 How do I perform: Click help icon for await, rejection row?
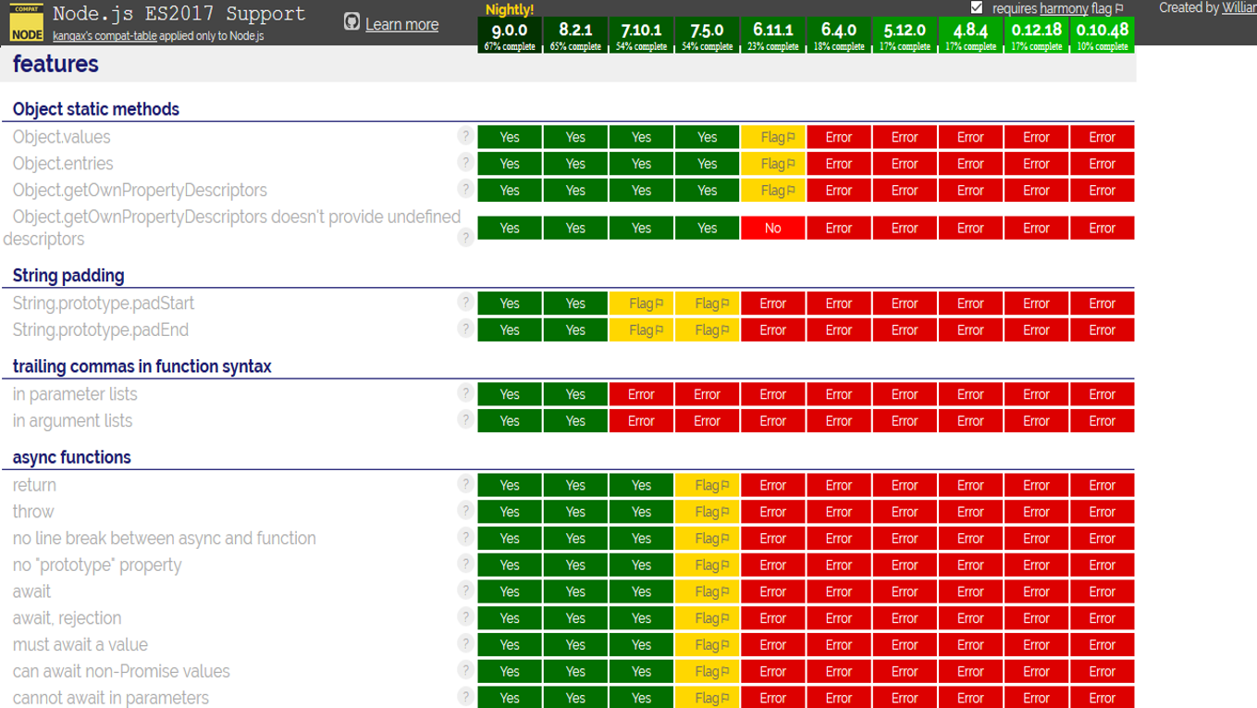click(x=465, y=617)
